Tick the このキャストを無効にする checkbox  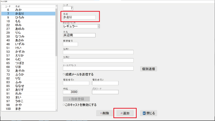(x=64, y=105)
